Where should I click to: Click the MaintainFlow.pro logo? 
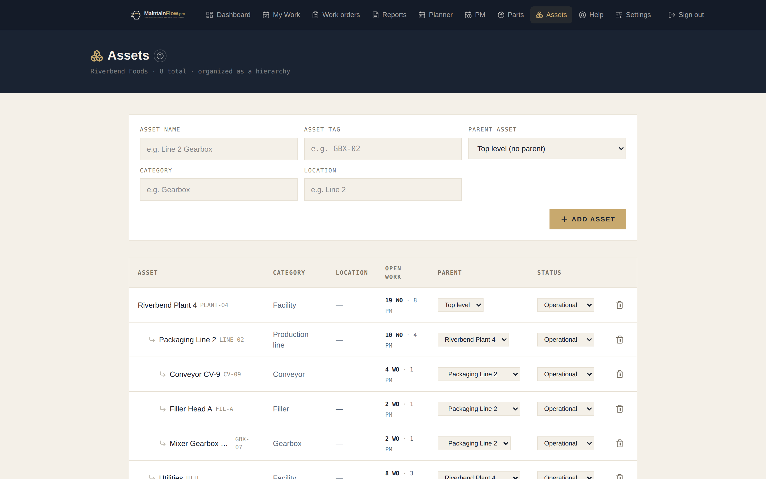[158, 15]
